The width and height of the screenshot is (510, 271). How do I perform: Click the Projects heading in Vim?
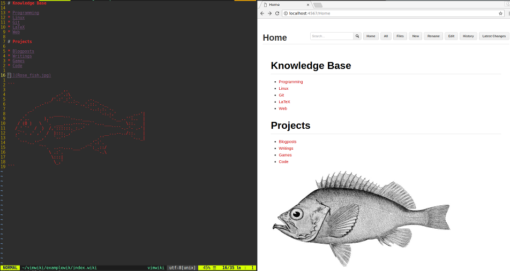coord(22,42)
